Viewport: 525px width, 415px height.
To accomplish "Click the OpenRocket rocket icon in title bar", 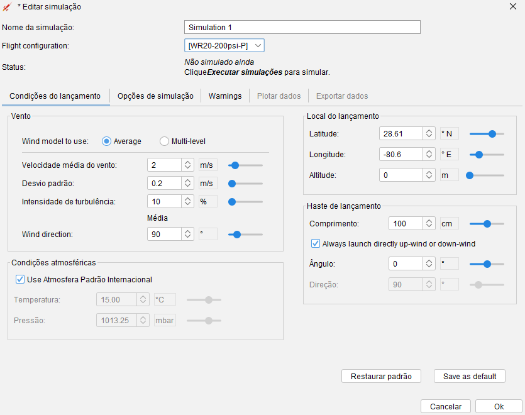I will click(7, 7).
